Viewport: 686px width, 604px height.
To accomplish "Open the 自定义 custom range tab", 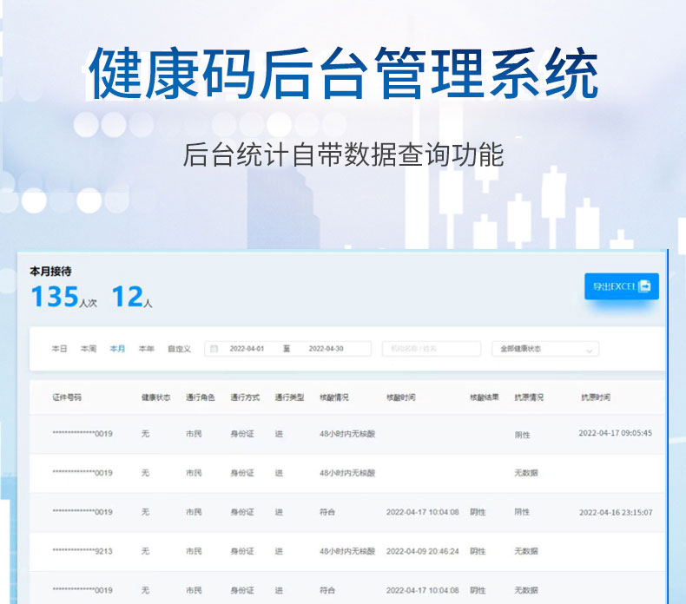I will pos(179,349).
